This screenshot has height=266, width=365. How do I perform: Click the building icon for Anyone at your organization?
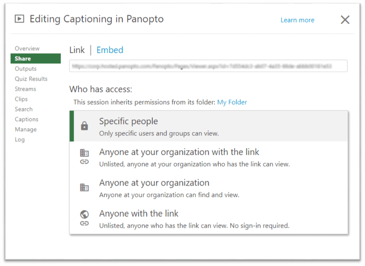(84, 188)
